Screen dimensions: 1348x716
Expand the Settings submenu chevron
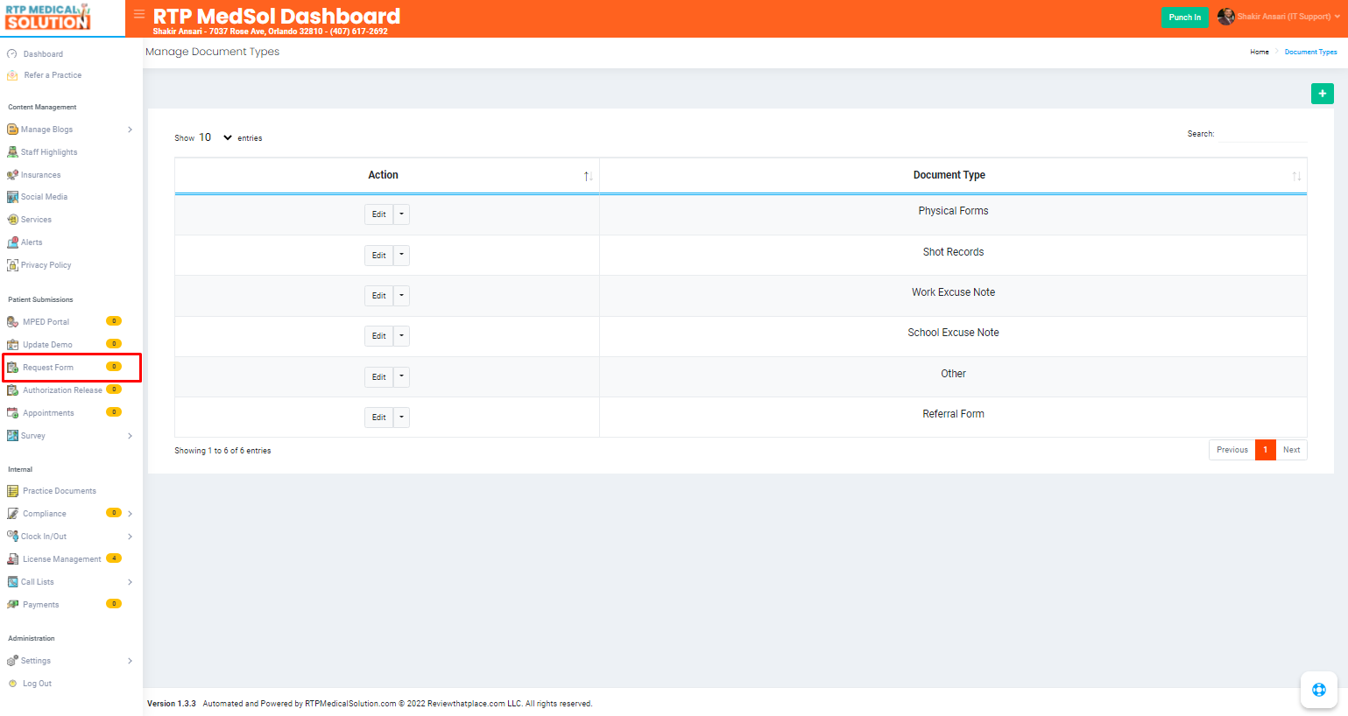(x=130, y=661)
